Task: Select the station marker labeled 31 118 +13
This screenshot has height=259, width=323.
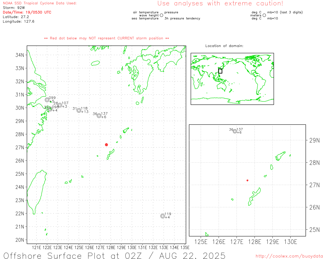Action: click(x=79, y=111)
